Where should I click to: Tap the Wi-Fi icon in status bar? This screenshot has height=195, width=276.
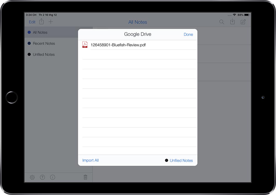tap(234, 15)
